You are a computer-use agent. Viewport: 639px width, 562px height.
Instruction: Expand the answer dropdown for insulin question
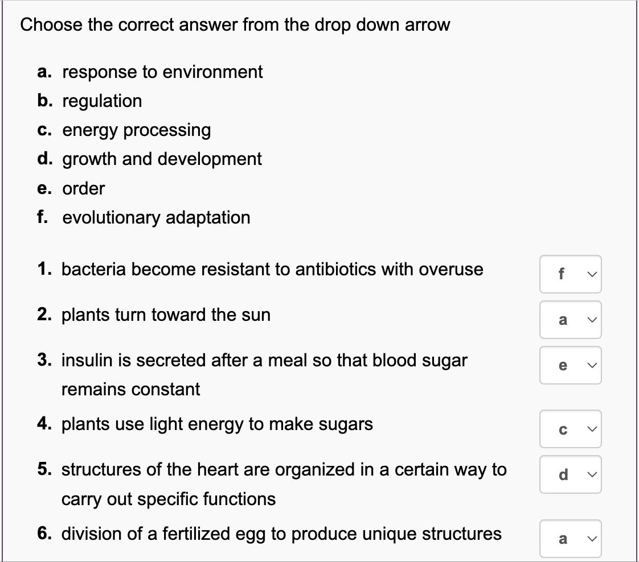pyautogui.click(x=570, y=365)
